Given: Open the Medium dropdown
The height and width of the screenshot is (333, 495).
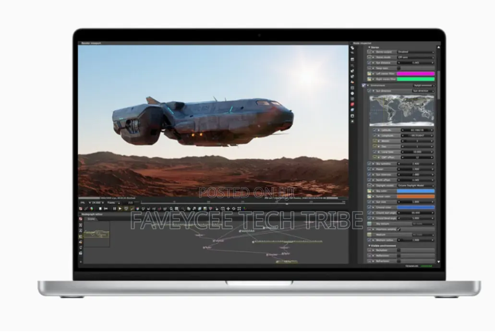Looking at the screenshot, I should pyautogui.click(x=423, y=235).
